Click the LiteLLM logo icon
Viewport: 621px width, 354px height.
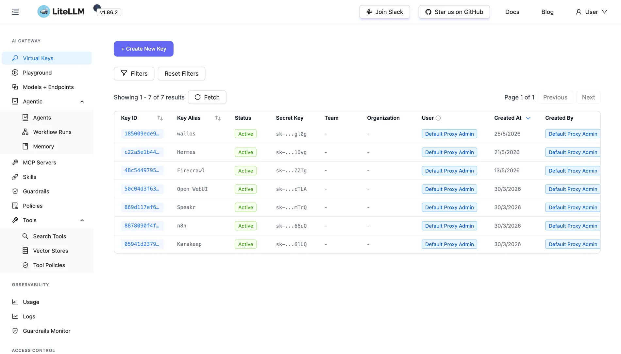43,12
